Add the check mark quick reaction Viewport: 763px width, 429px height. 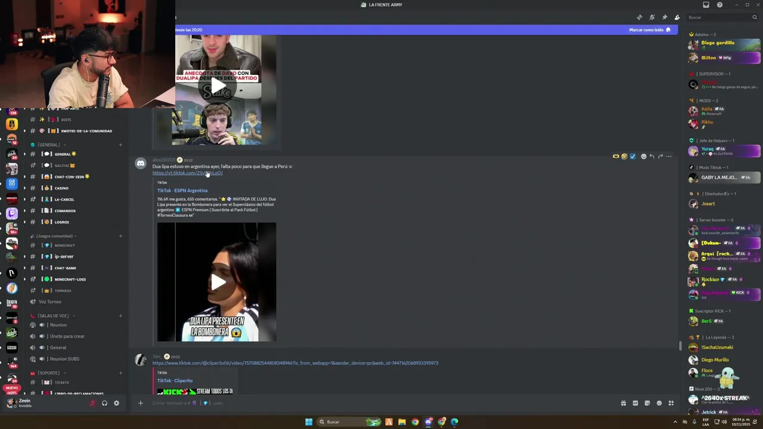632,157
